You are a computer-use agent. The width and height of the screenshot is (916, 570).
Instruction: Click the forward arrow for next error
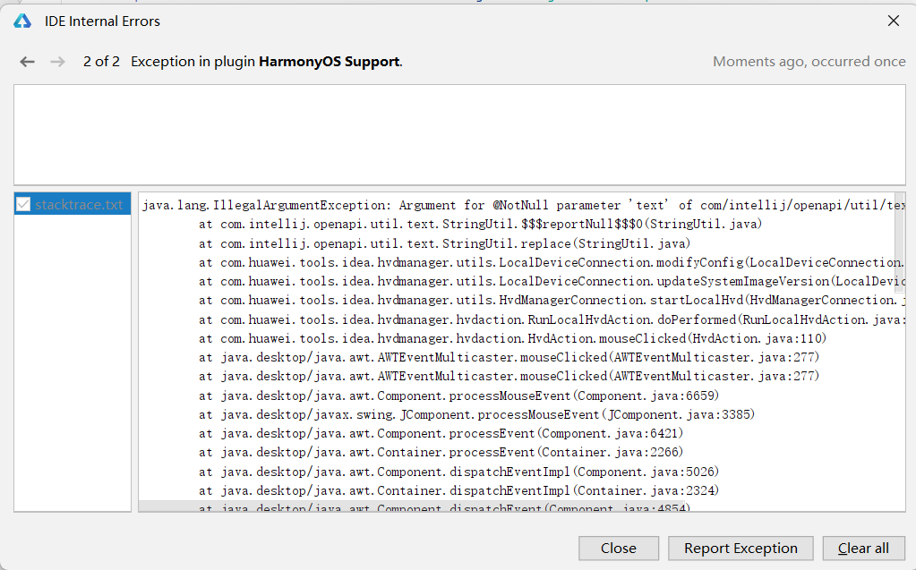tap(58, 62)
